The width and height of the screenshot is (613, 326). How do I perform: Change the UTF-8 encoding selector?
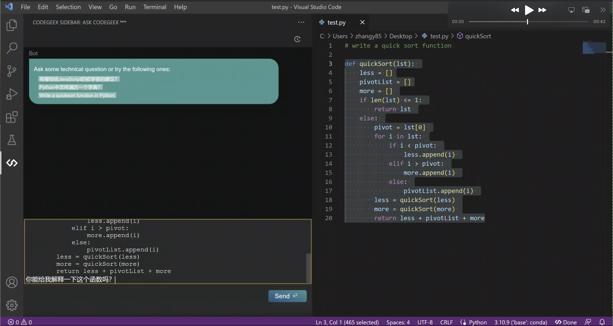tap(425, 322)
